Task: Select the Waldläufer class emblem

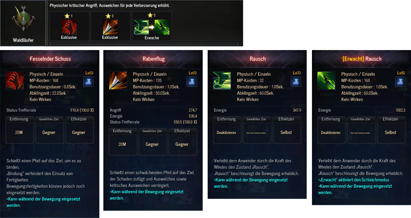Action: [x=23, y=20]
